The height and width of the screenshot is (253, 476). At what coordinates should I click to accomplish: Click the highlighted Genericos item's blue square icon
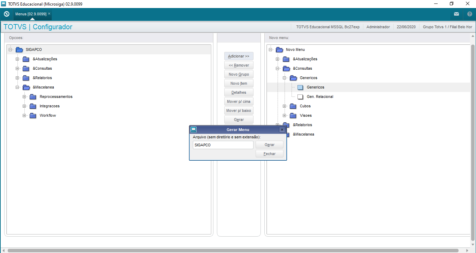click(300, 87)
